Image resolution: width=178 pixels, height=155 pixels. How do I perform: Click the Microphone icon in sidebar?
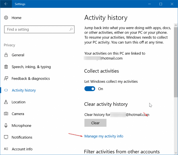pos(6,125)
